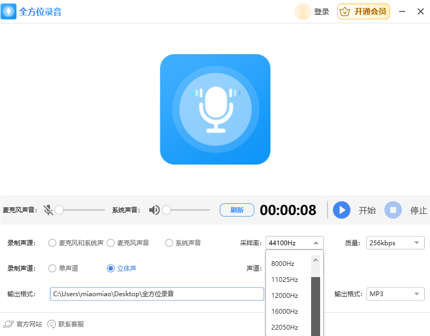Click the blue play start icon
This screenshot has width=430, height=336.
341,210
